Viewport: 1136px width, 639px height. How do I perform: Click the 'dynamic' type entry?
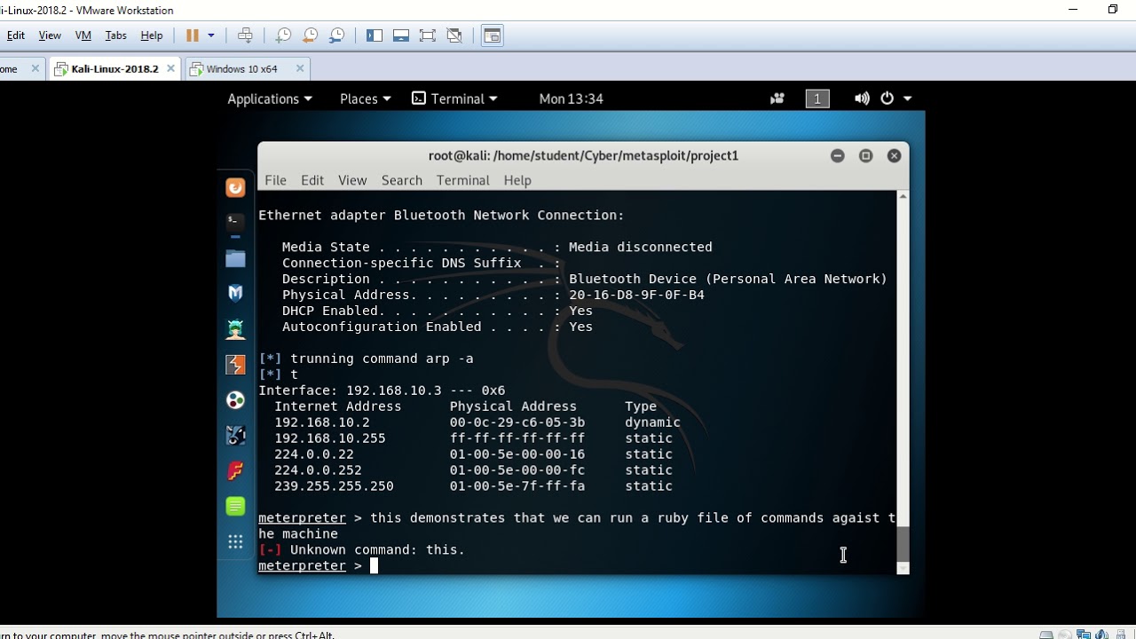click(x=652, y=422)
